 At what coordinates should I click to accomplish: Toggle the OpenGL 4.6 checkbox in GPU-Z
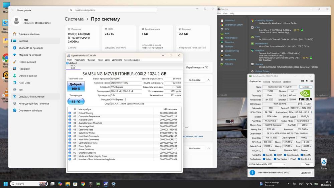pyautogui.click(x=299, y=159)
